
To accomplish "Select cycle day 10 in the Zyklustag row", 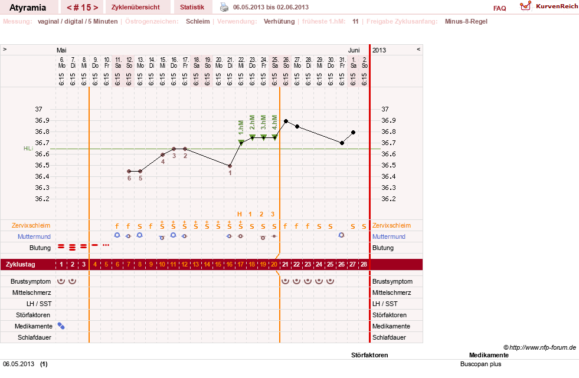I will click(x=162, y=264).
